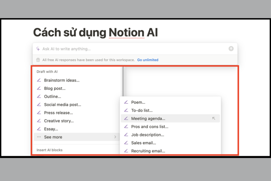Select Creative story... option
The width and height of the screenshot is (271, 181).
[77, 121]
